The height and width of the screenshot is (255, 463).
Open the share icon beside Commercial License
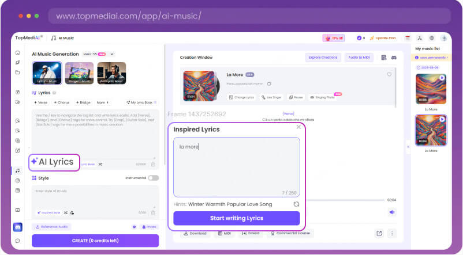tap(379, 233)
